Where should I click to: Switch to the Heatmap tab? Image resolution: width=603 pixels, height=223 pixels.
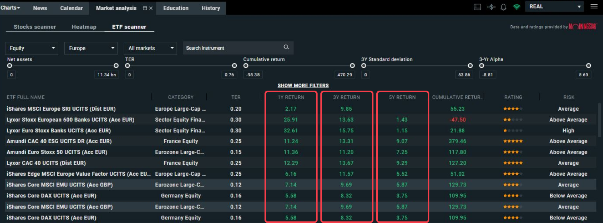click(x=84, y=27)
